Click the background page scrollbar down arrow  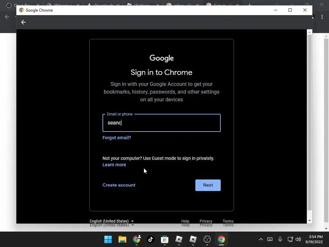coord(326,229)
